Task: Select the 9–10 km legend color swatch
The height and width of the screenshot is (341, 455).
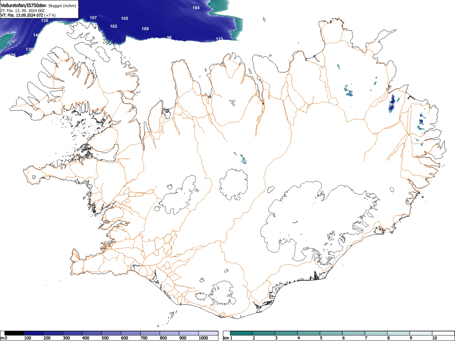Action: point(421,333)
